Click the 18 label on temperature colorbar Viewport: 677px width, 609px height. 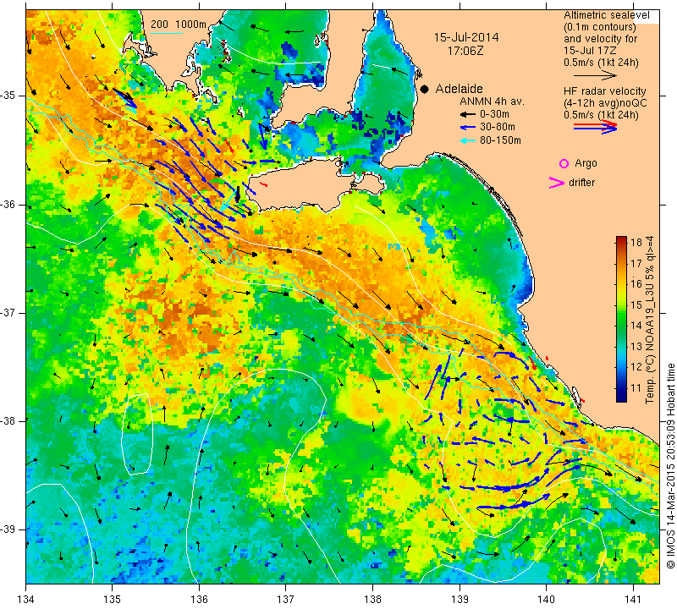[x=636, y=243]
